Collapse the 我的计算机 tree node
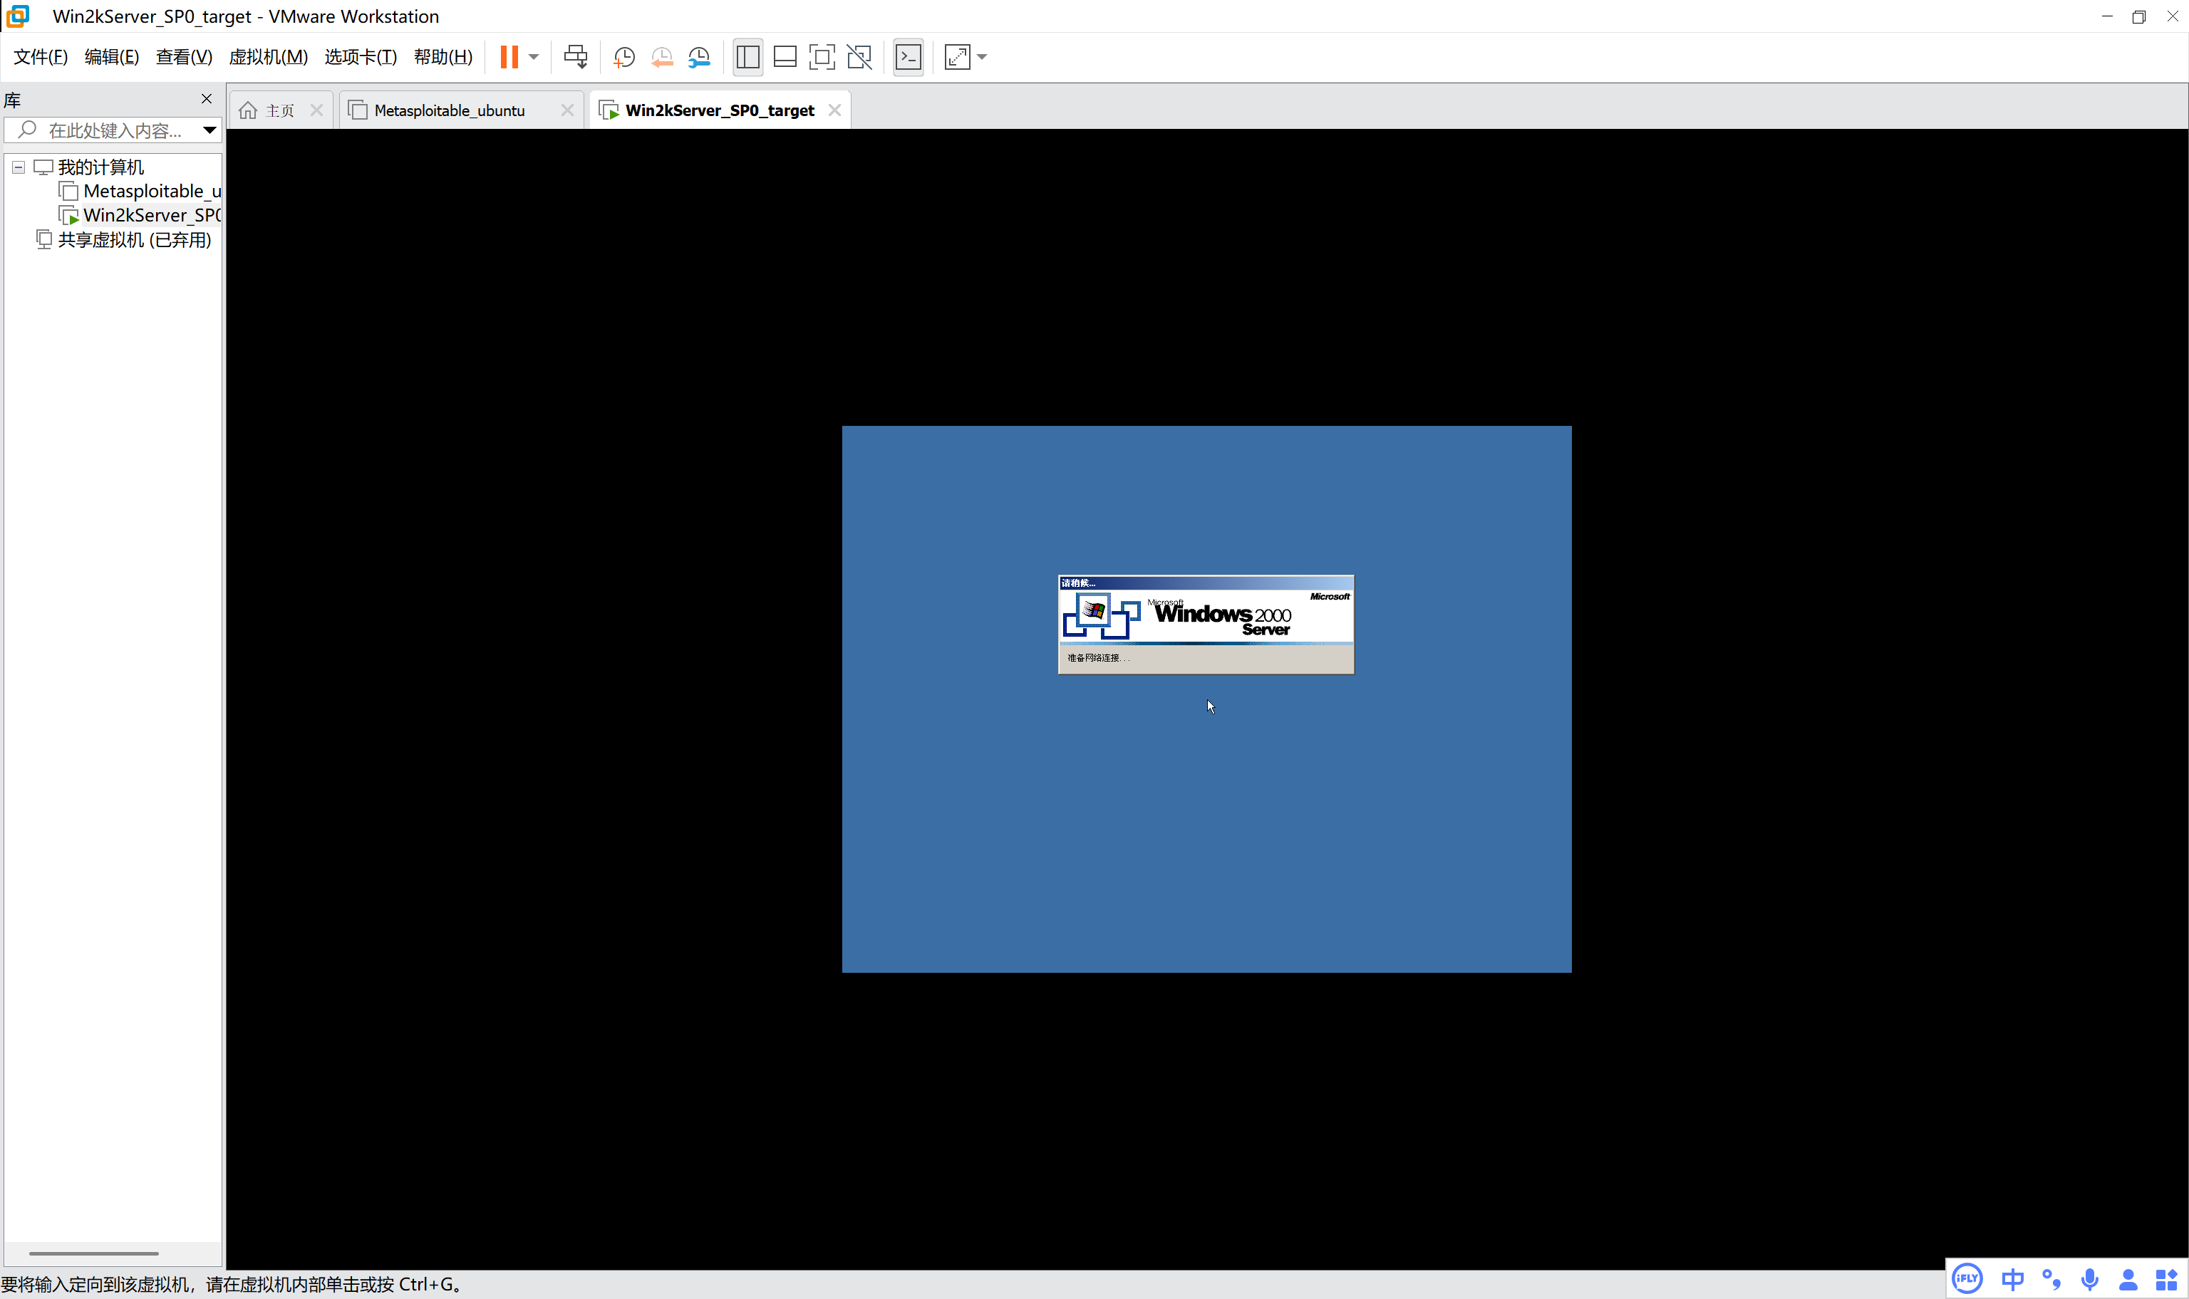Image resolution: width=2189 pixels, height=1299 pixels. pyautogui.click(x=19, y=167)
